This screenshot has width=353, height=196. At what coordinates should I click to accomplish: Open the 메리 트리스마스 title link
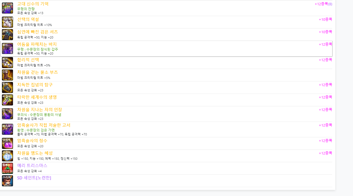tap(32, 166)
